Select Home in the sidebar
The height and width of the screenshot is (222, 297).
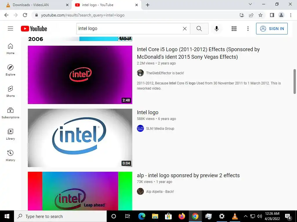(10, 49)
